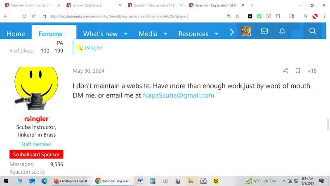330x186 pixels.
Task: Share post #18 using share icon
Action: pos(285,71)
